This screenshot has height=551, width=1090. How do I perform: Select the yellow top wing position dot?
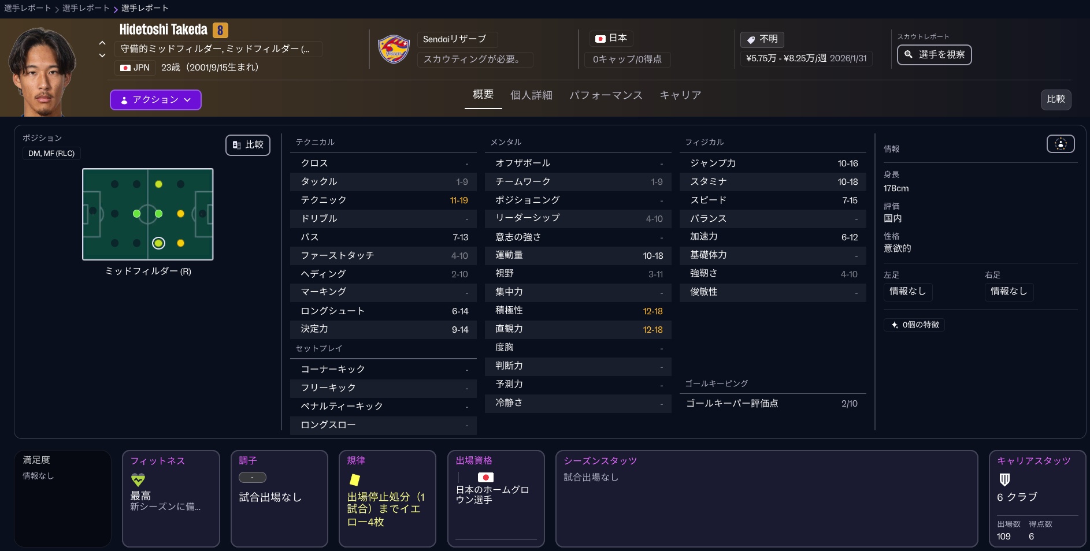tap(158, 184)
